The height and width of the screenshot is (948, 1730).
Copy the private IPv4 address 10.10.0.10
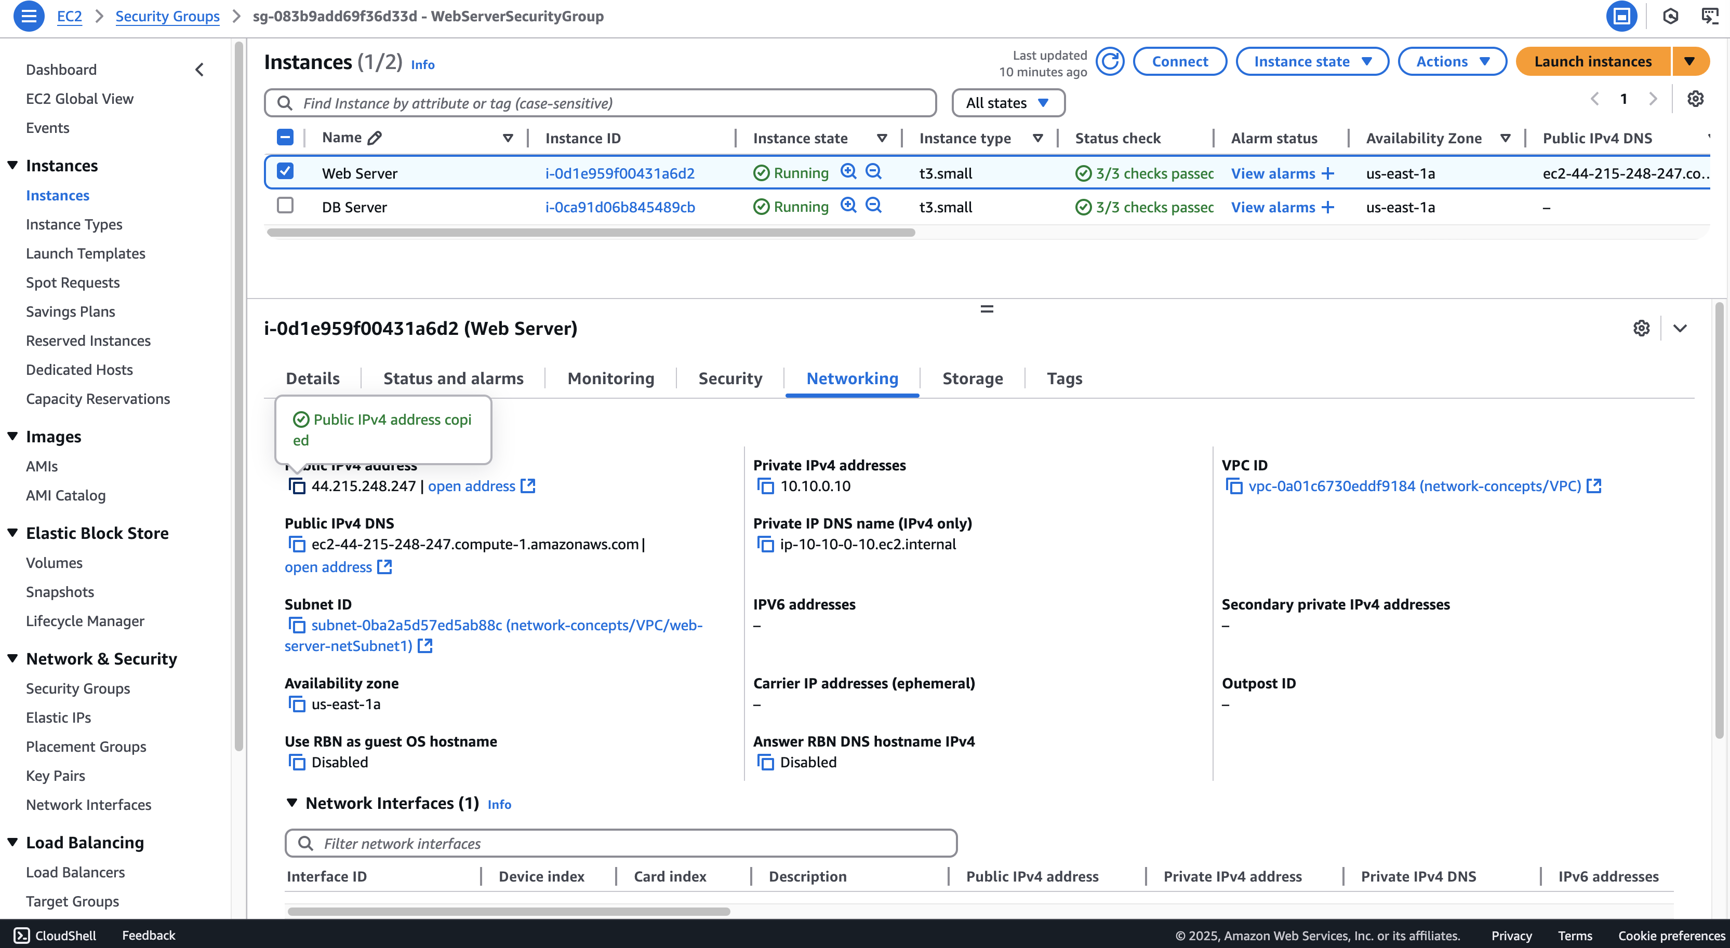766,486
